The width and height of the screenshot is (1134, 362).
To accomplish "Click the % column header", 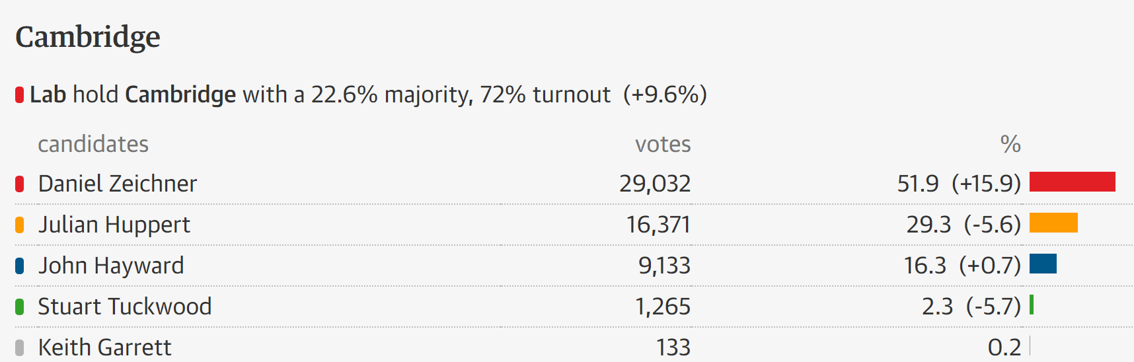I will 1010,144.
